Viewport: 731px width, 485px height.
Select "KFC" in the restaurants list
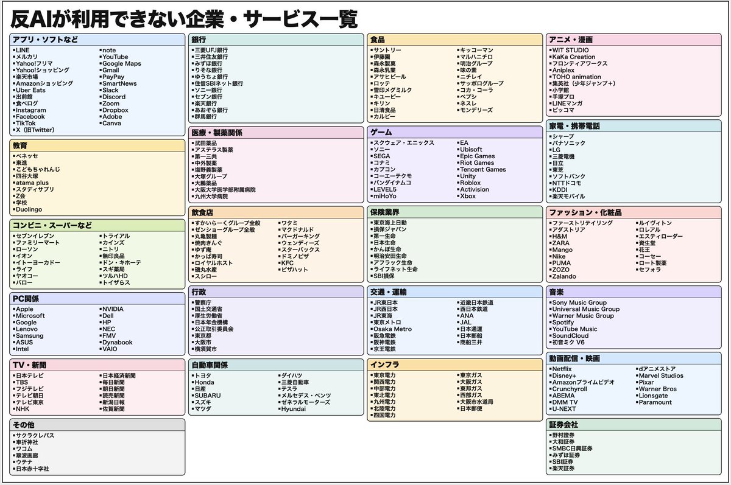[287, 263]
